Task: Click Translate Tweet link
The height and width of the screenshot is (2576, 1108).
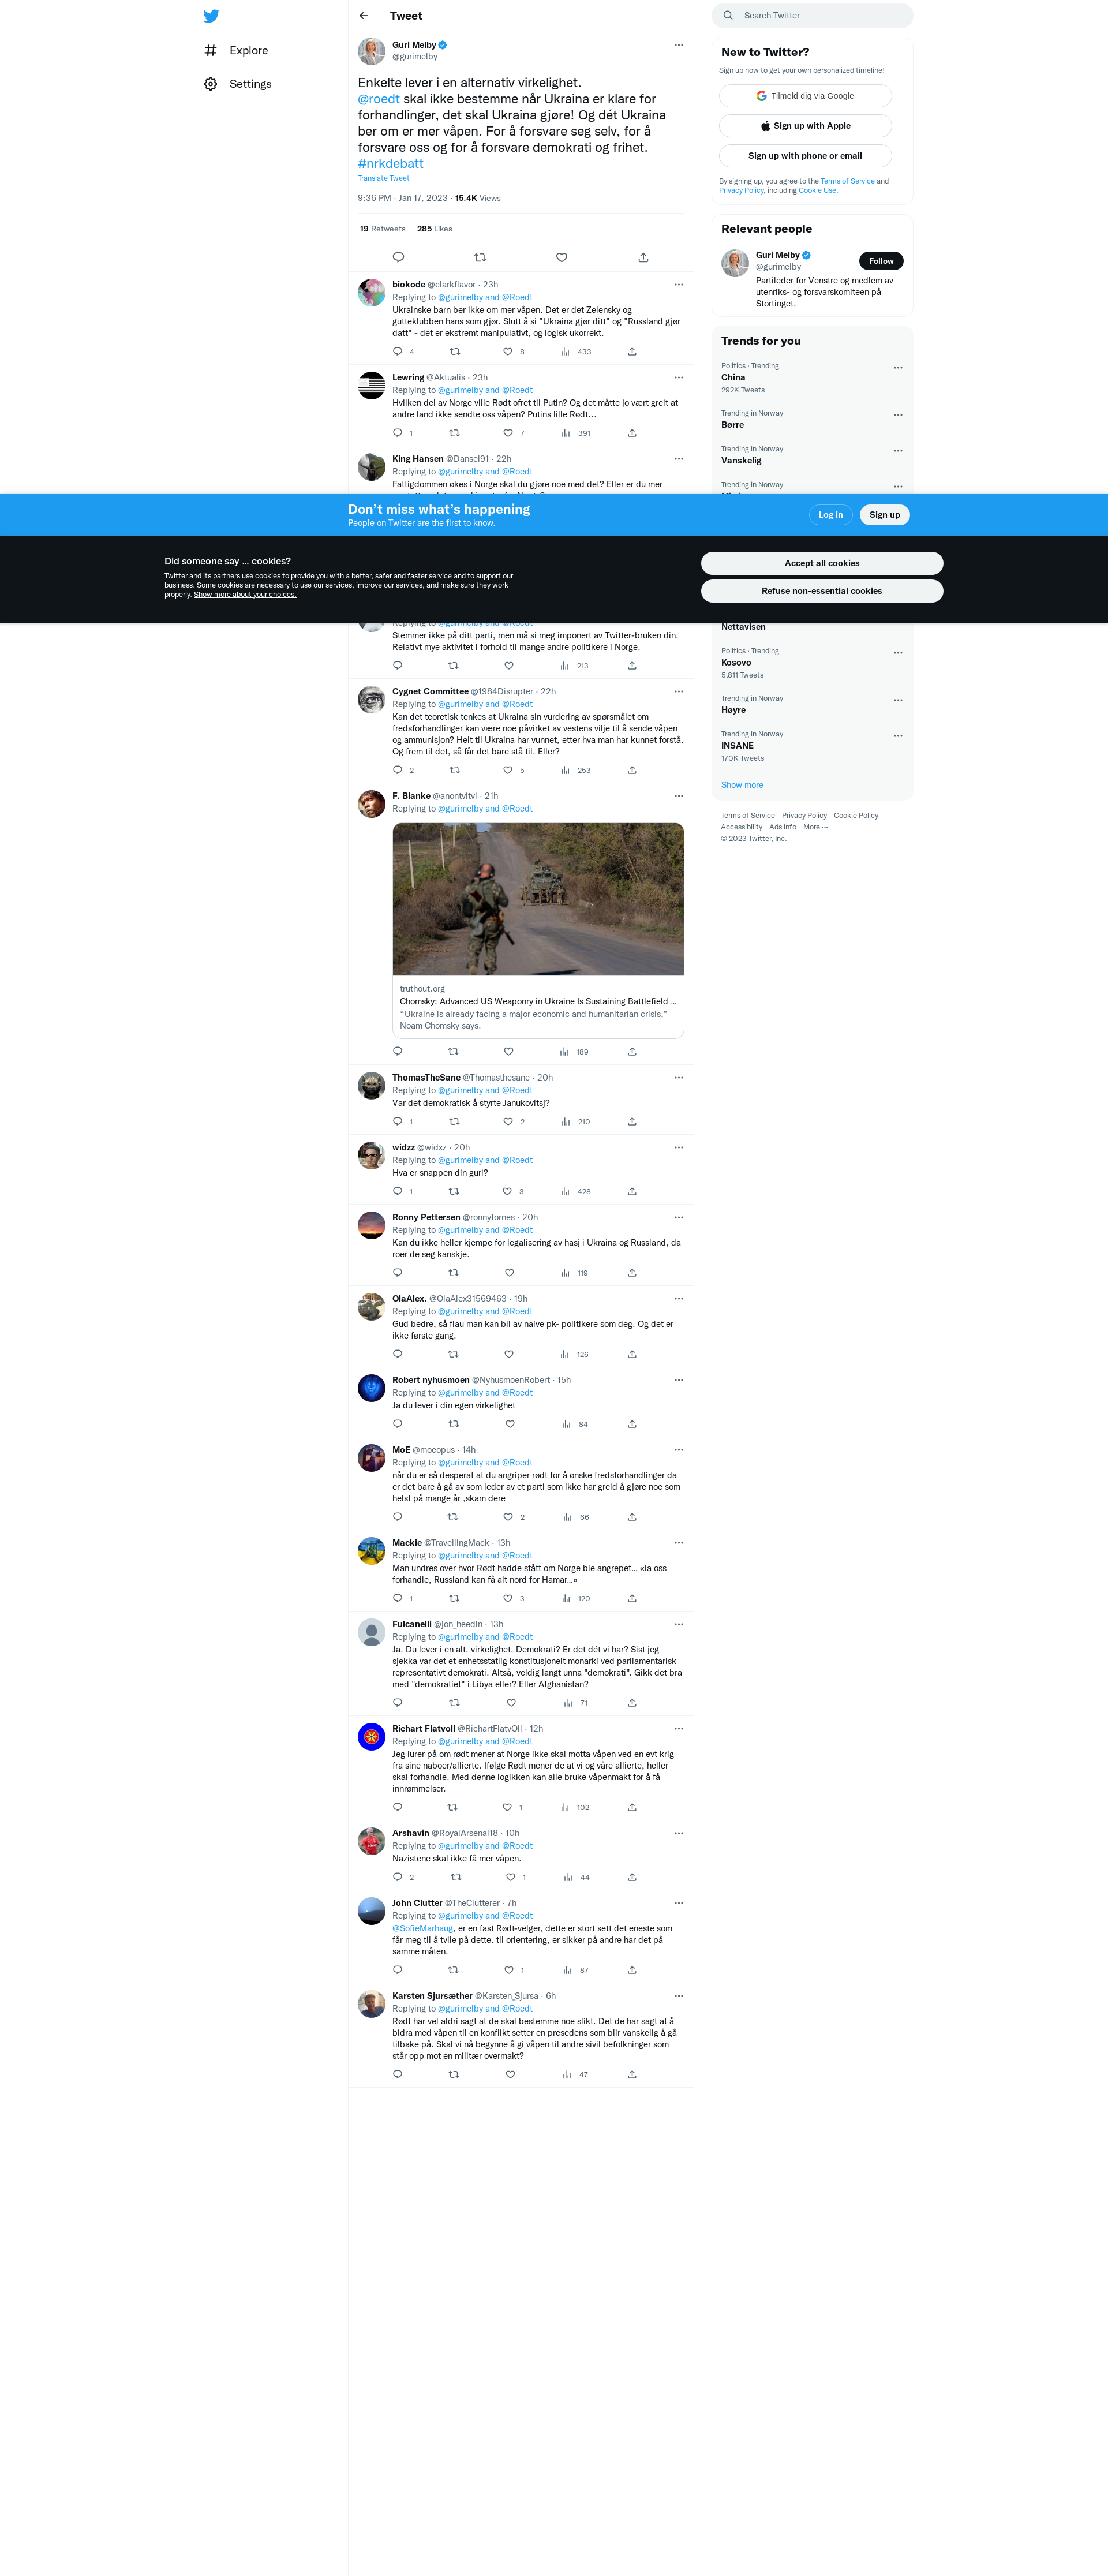Action: point(384,179)
